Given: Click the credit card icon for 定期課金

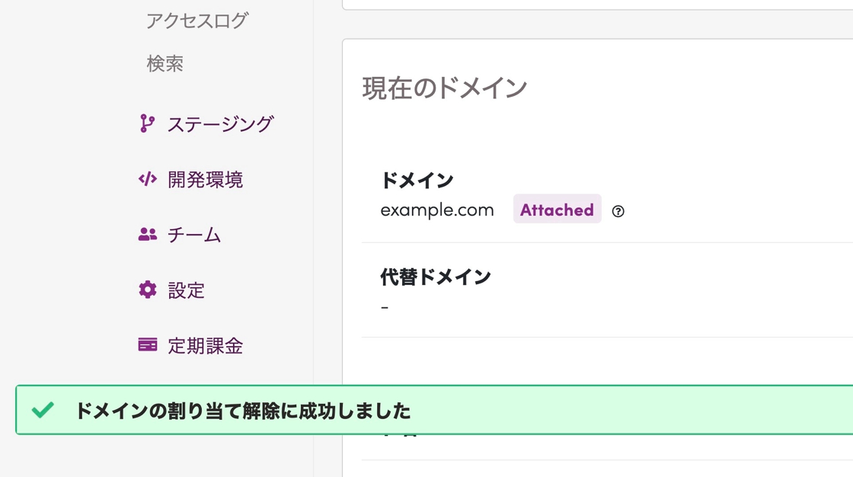Looking at the screenshot, I should (x=148, y=344).
